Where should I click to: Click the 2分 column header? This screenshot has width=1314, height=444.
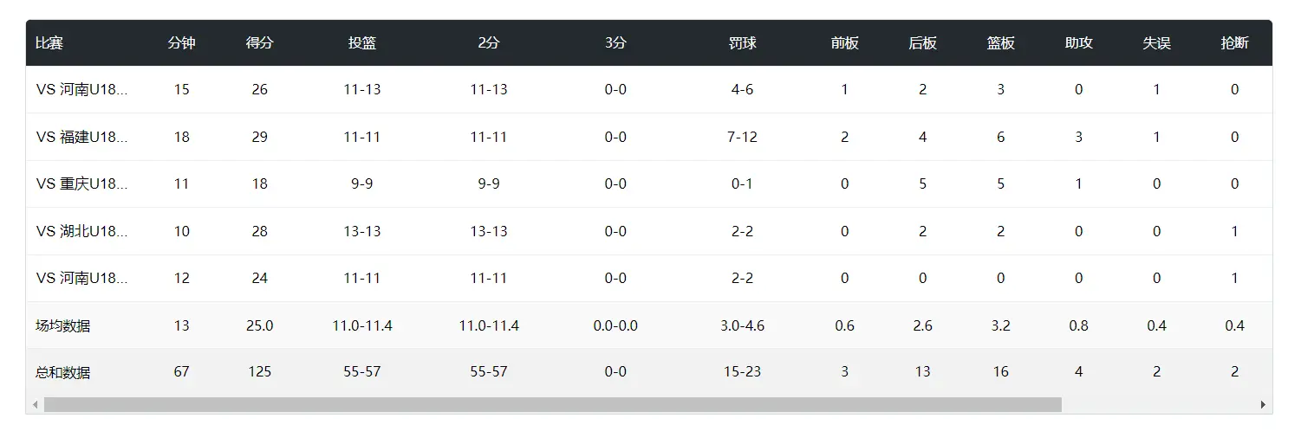click(489, 43)
